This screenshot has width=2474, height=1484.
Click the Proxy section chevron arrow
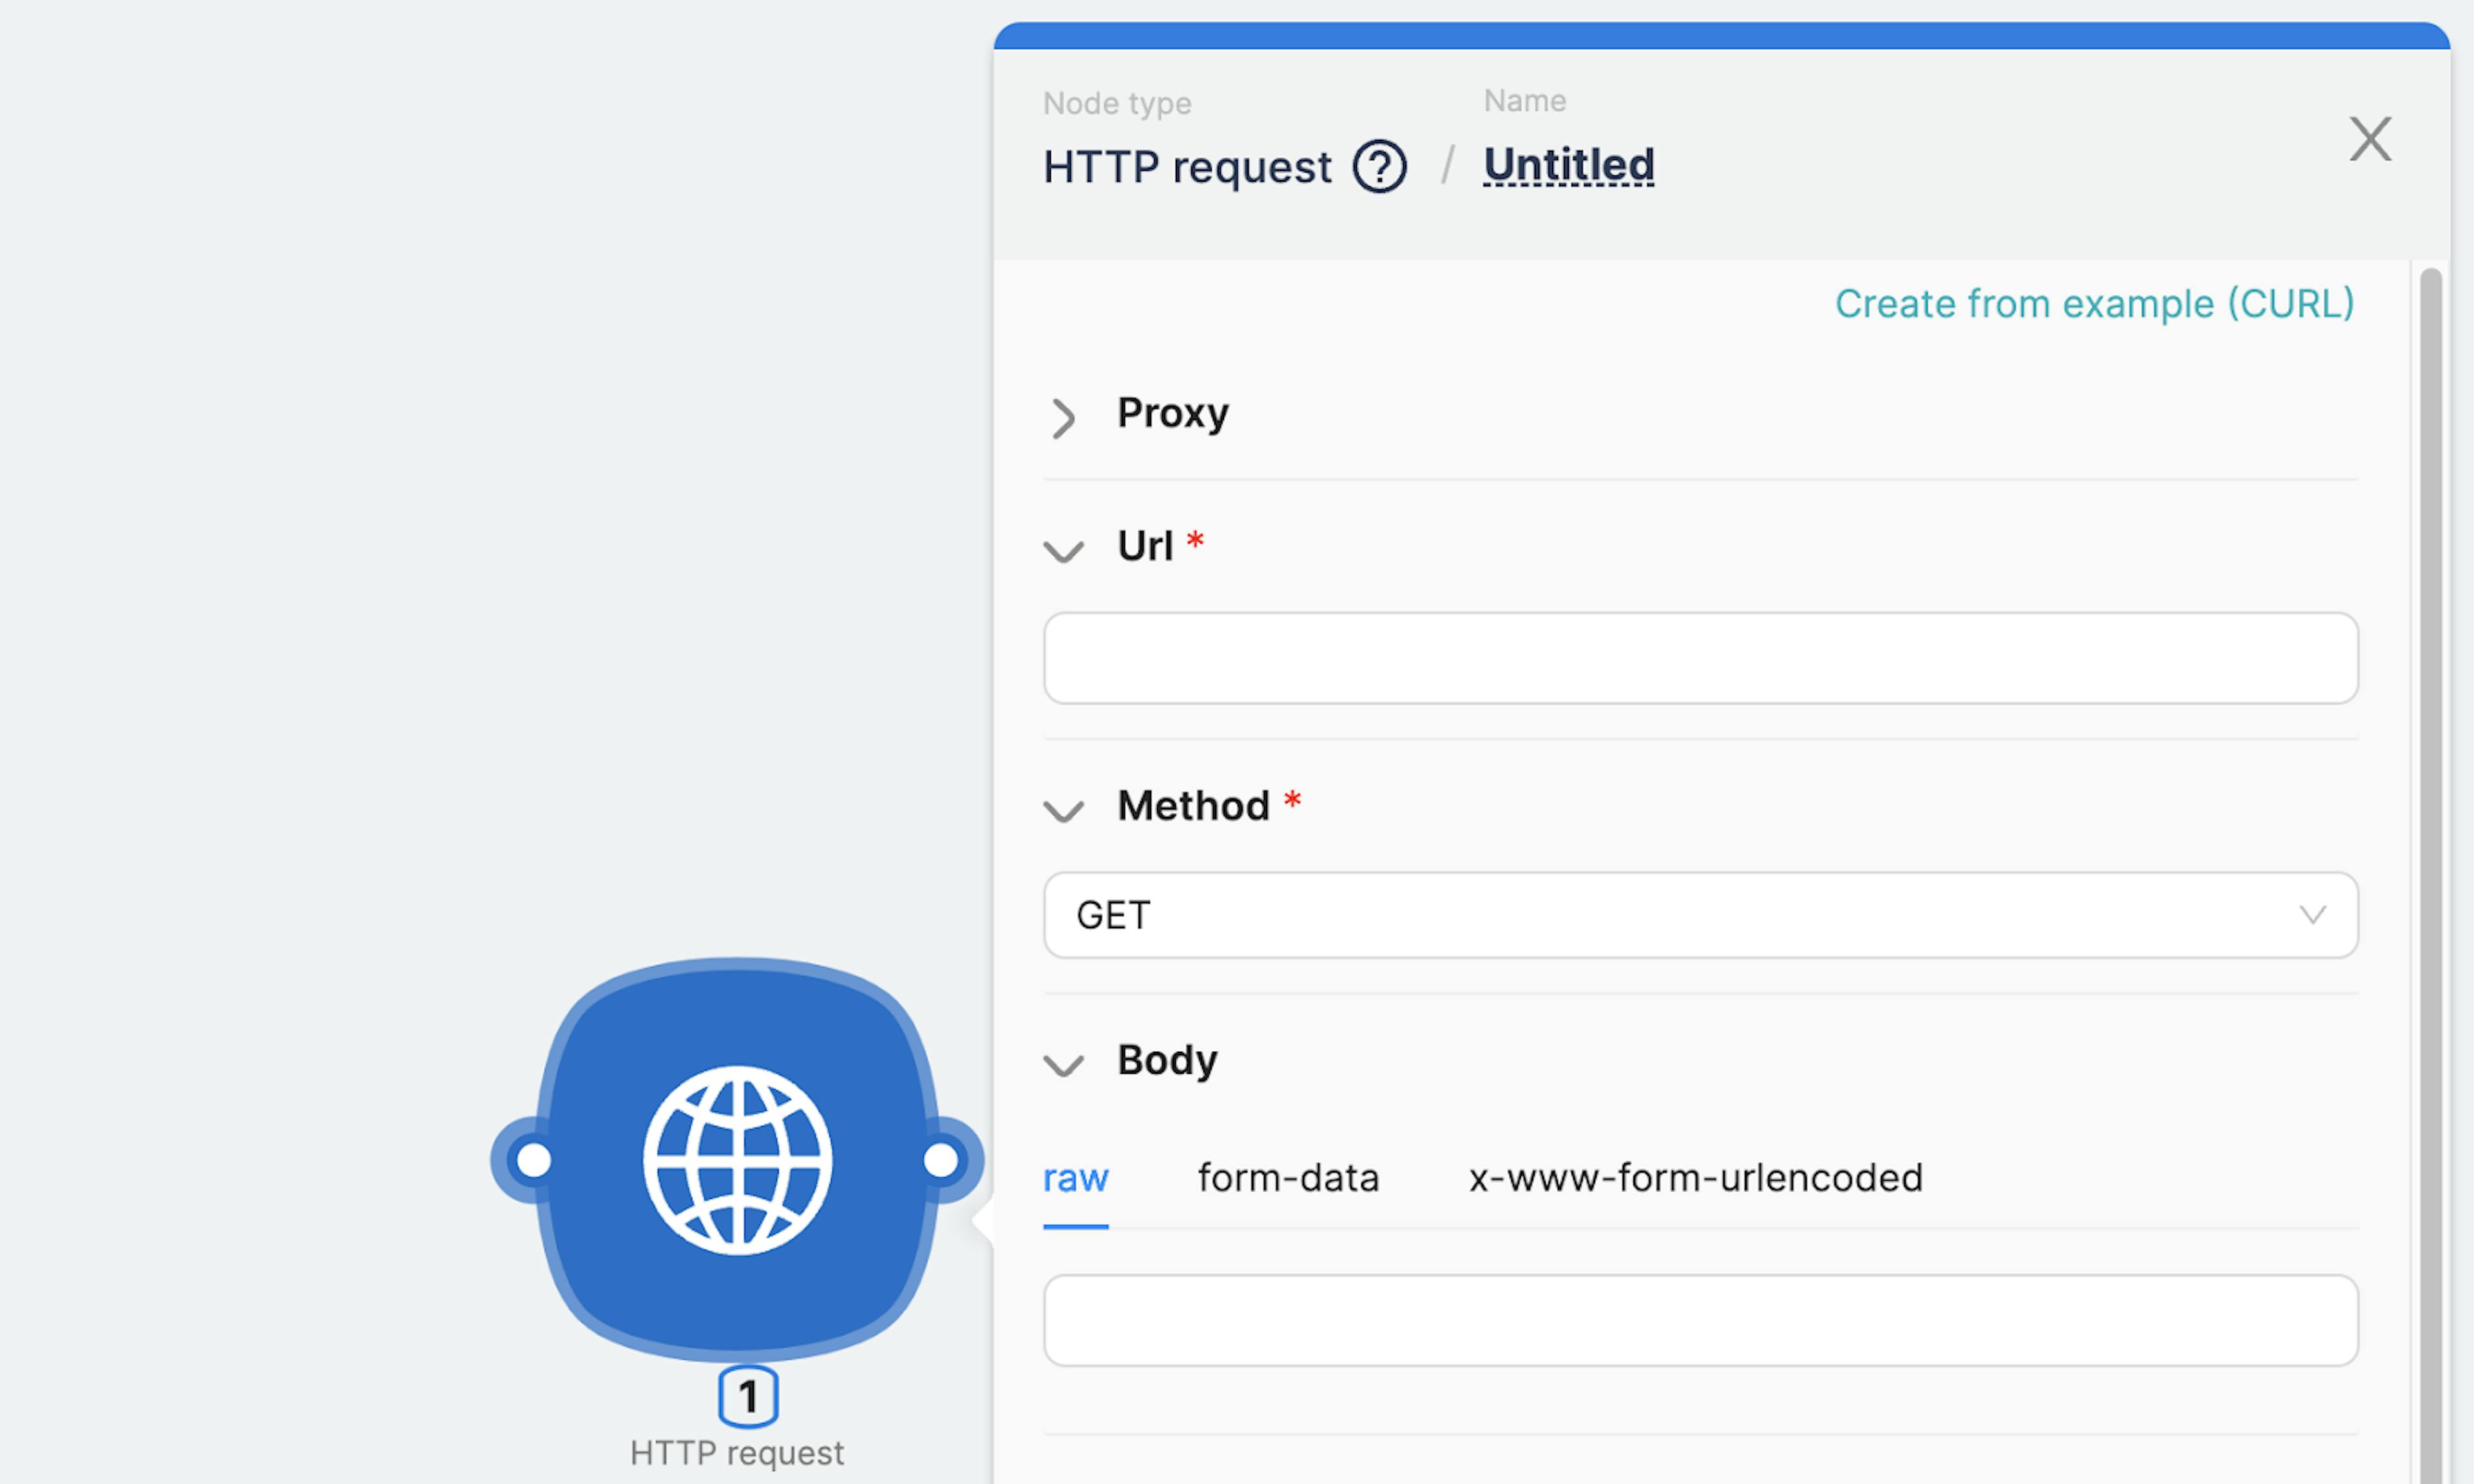[1062, 417]
